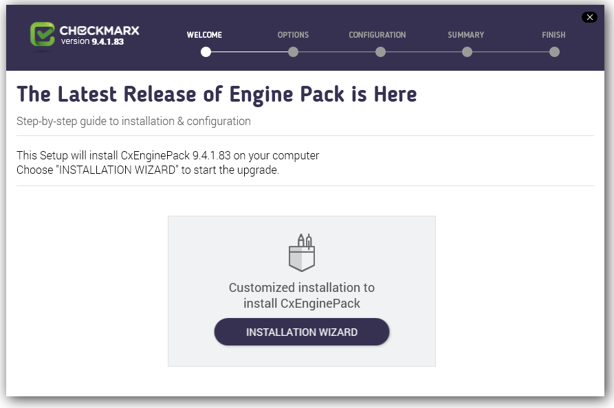Click 'Step-by-step guide to installation & configuration' subtitle
614x408 pixels.
tap(133, 122)
